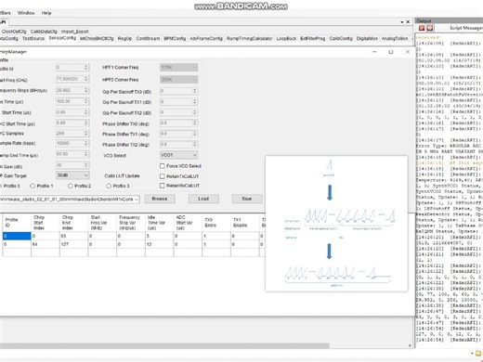483x362 pixels.
Task: Click the O/p Pwr Backoff TX0 spinner arrows
Action: tap(195, 91)
